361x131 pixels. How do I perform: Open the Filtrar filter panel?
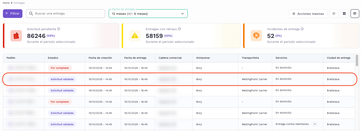coord(13,14)
